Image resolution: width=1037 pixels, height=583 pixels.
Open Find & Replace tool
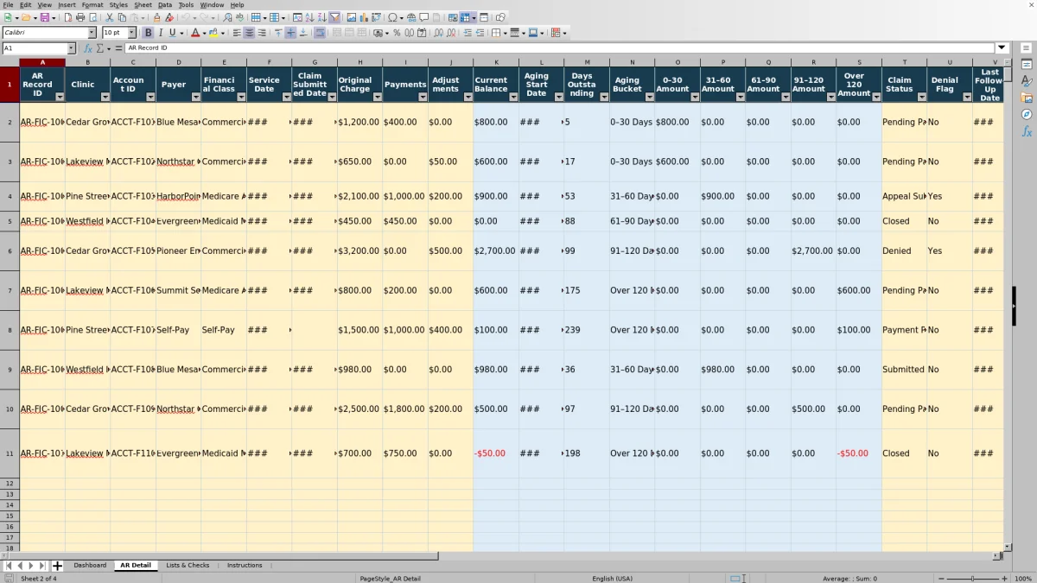click(x=227, y=17)
